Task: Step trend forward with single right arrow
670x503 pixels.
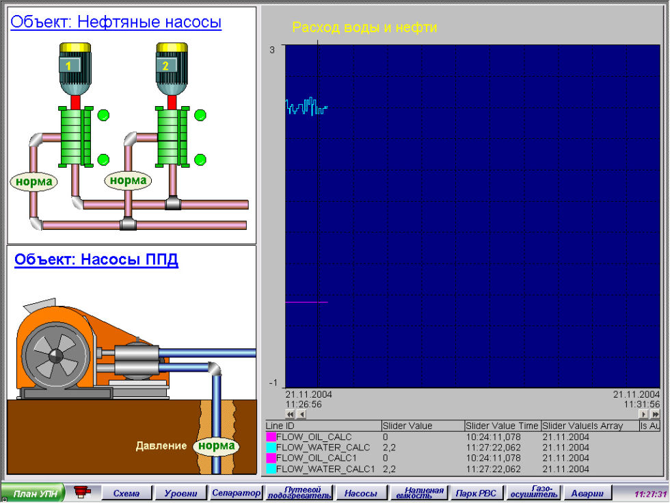Action: tap(643, 414)
